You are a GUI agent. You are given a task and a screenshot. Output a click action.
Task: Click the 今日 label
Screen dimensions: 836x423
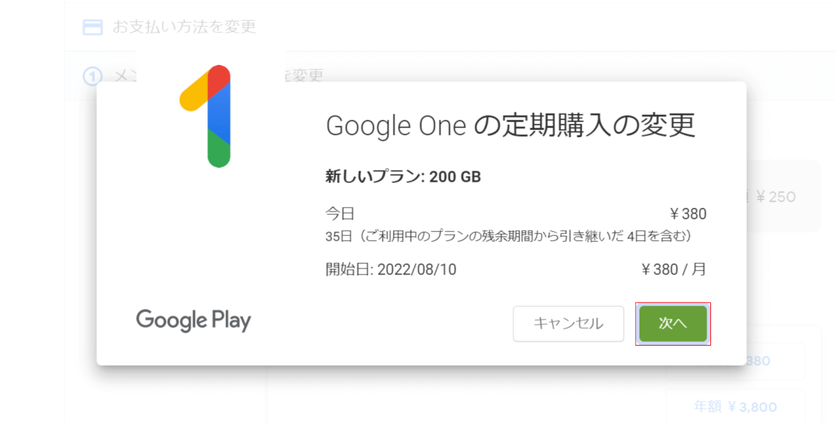click(340, 214)
